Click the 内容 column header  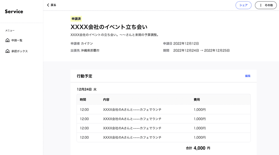[x=106, y=100]
